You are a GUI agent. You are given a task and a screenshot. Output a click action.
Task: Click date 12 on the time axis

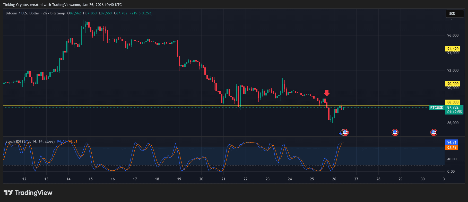tap(24, 179)
